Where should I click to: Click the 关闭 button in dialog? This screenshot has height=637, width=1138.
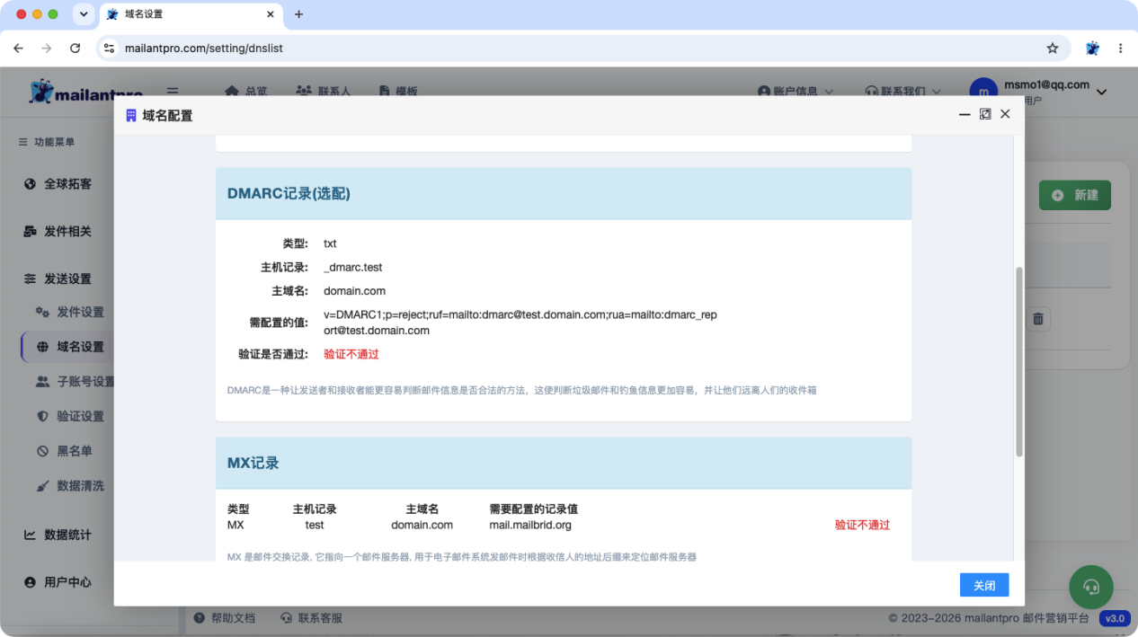984,585
